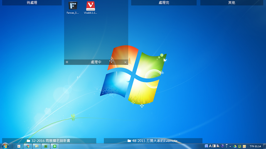Image resolution: width=266 pixels, height=149 pixels.
Task: Open the 處理中 fence menu icon
Action: coord(67,62)
